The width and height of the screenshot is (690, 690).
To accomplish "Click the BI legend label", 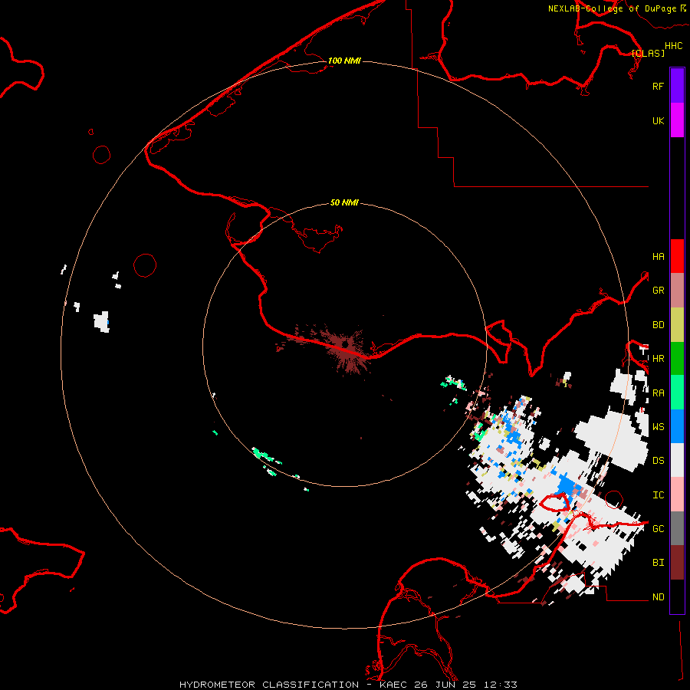I will 658,563.
